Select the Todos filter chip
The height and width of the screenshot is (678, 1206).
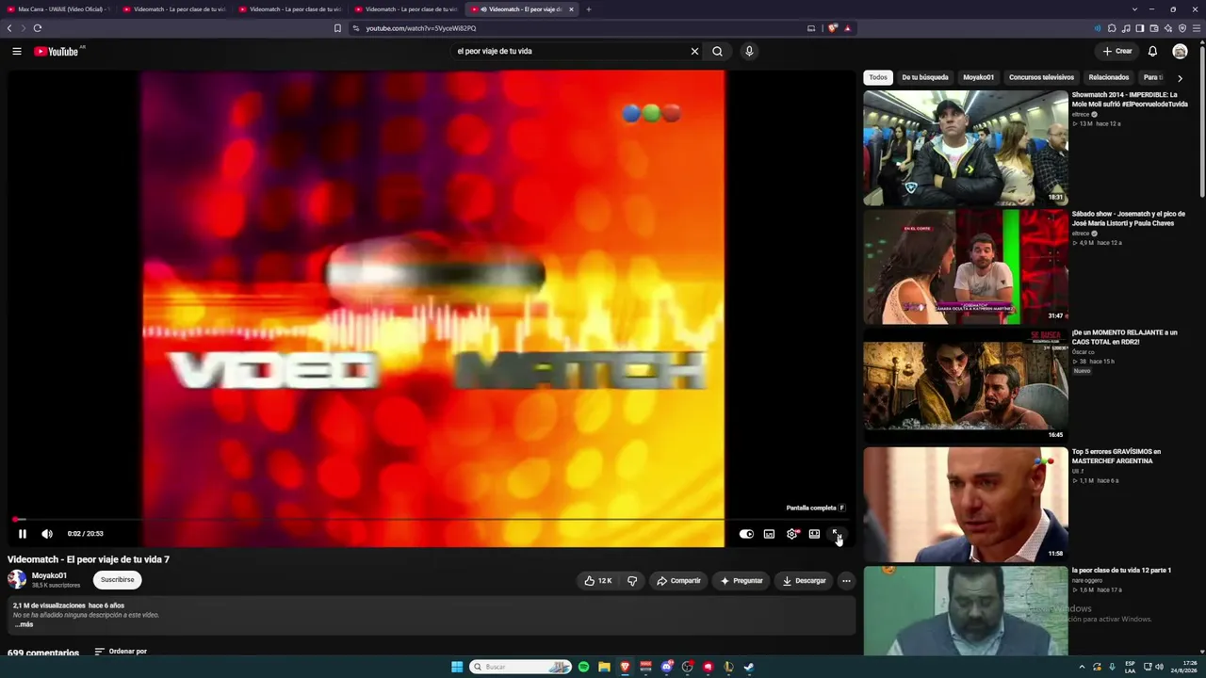(x=878, y=77)
